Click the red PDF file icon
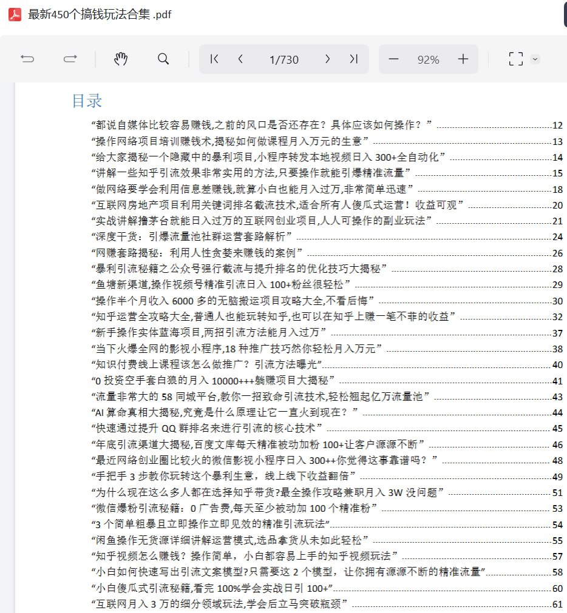The width and height of the screenshot is (567, 613). [15, 14]
